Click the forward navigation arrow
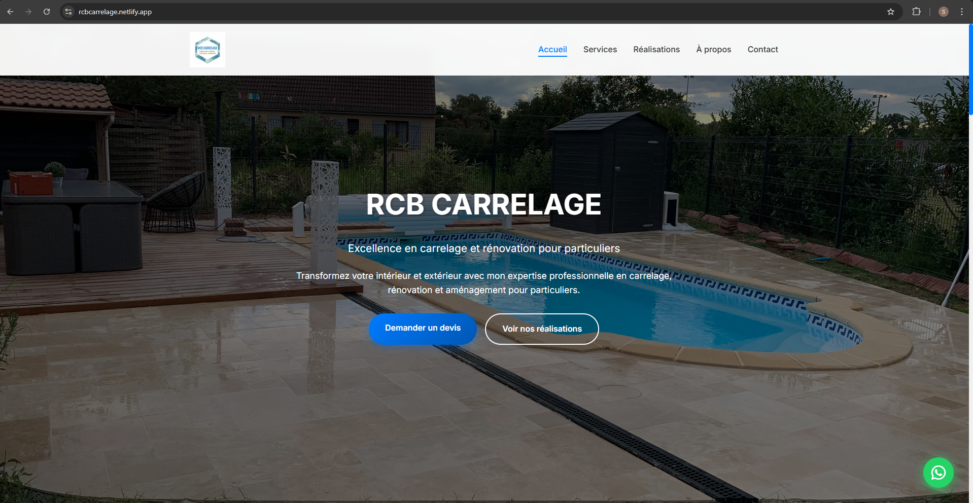 tap(28, 11)
